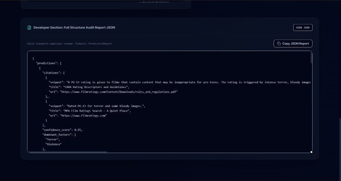This screenshot has height=181, width=341.
Task: Click the "Violence" entry in dominant_factors
Action: [x=54, y=144]
